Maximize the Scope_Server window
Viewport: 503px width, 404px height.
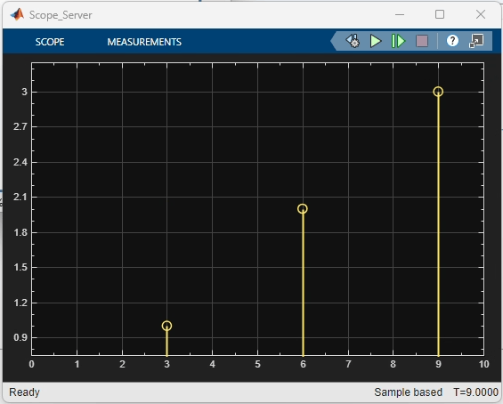tap(440, 14)
